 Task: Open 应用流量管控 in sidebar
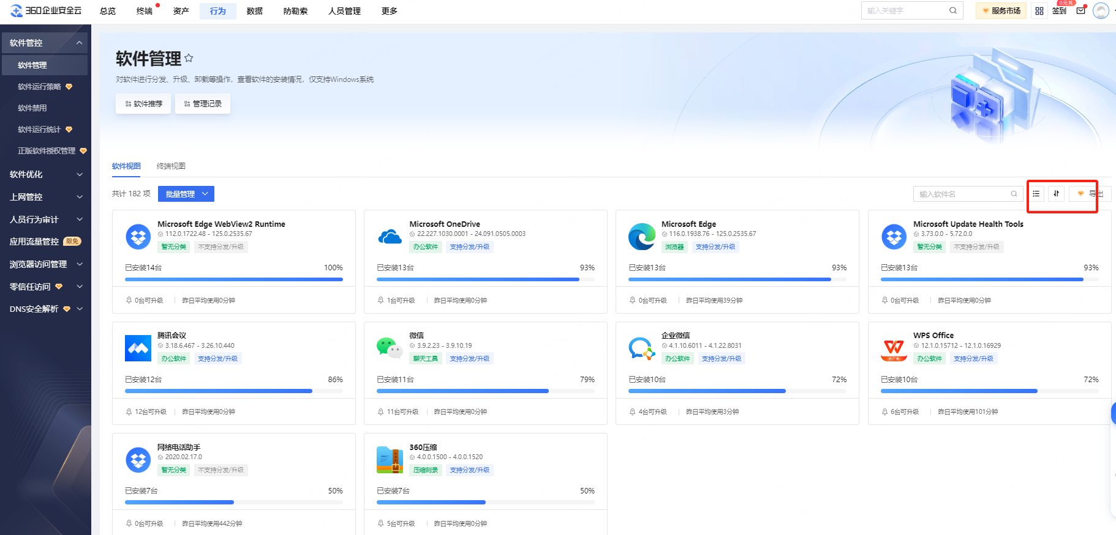click(x=34, y=242)
